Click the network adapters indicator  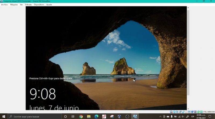coord(180,112)
